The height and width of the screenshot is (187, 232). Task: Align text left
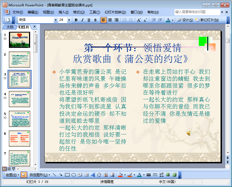(x=103, y=20)
